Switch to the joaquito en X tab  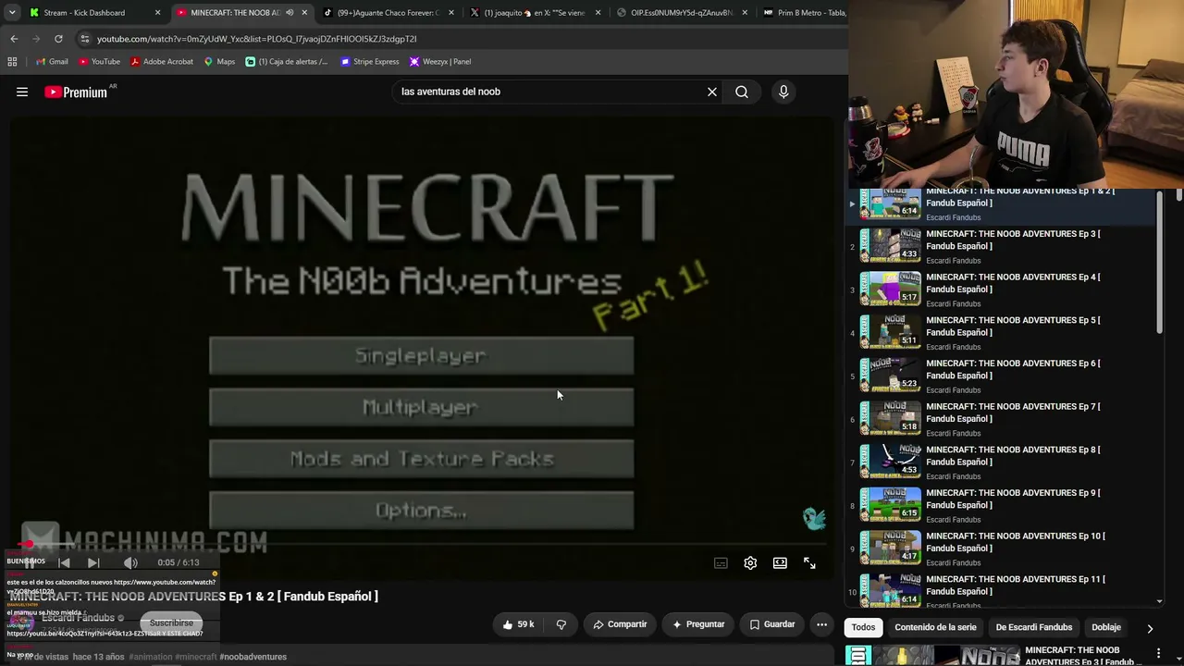[535, 13]
